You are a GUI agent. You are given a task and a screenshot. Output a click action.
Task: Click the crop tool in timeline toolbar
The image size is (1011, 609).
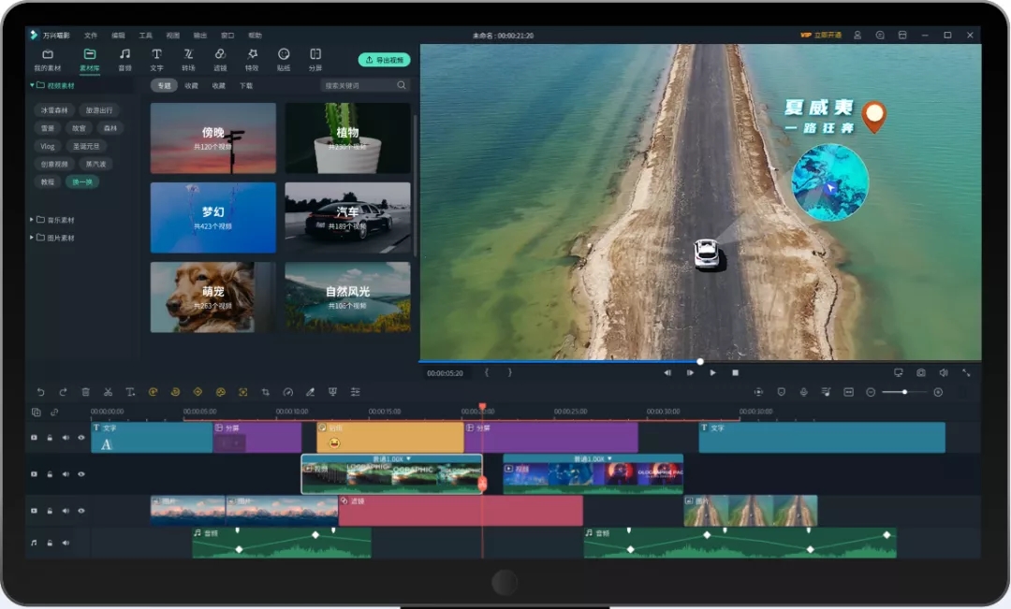(265, 392)
